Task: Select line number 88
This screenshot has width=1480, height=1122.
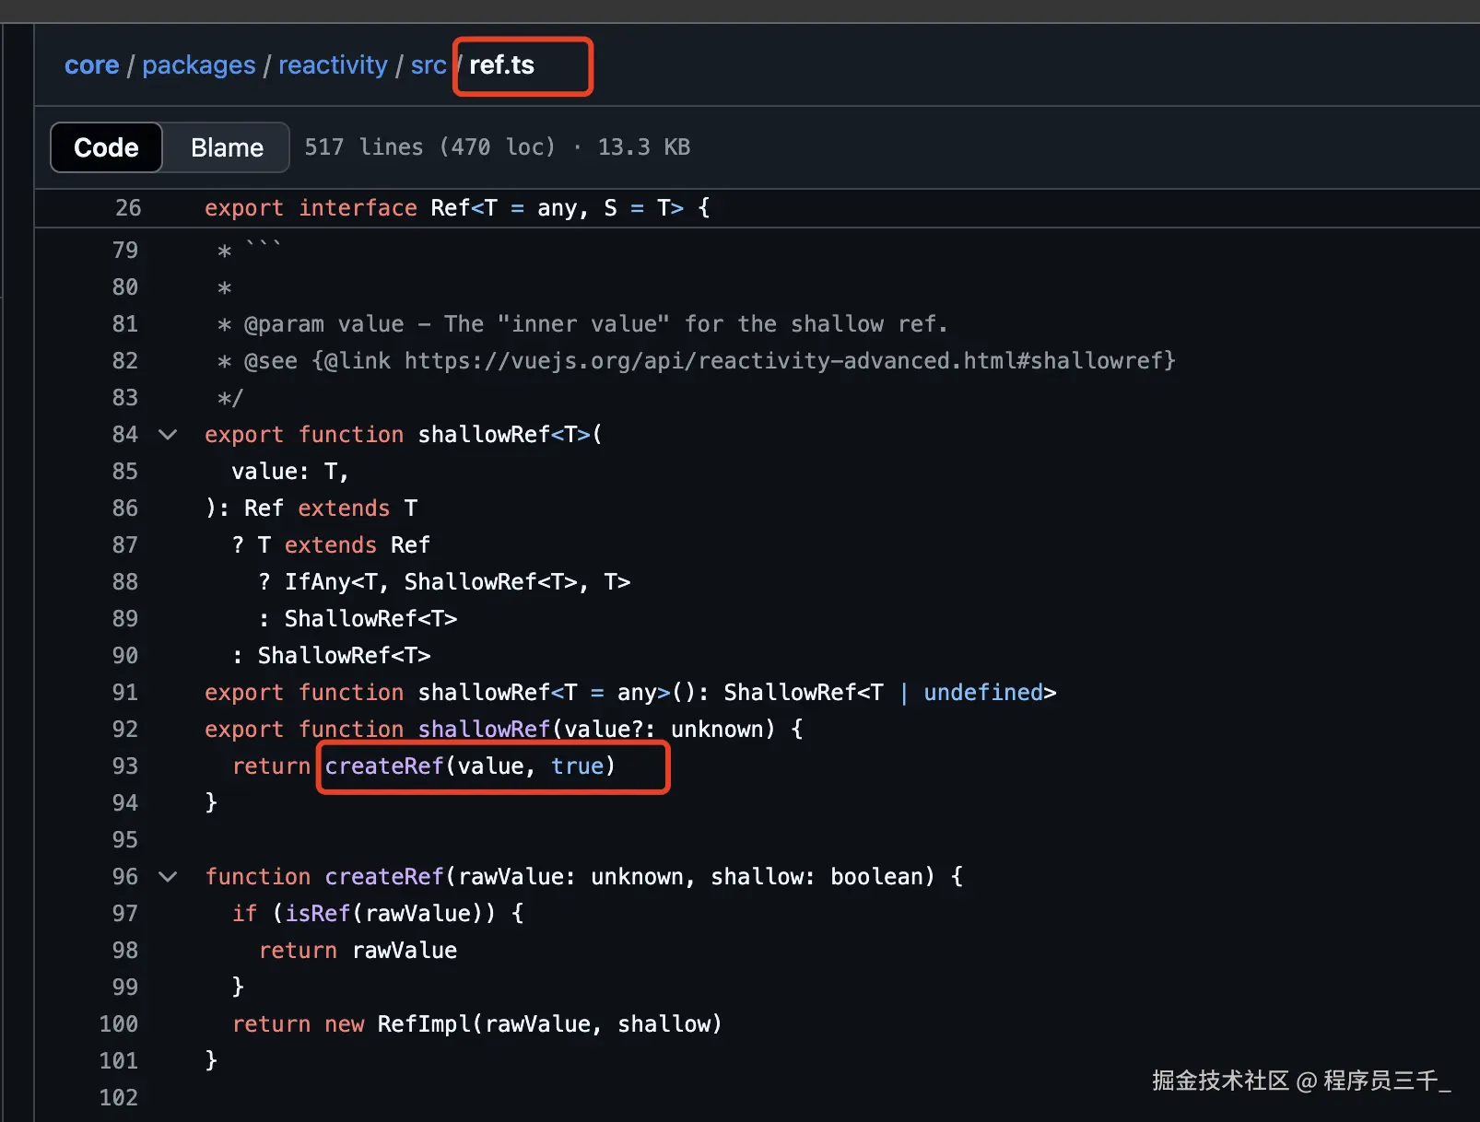Action: point(125,582)
